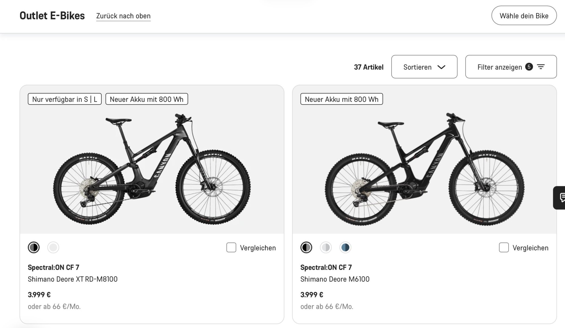Open the Sortieren dropdown
565x328 pixels.
[x=424, y=67]
